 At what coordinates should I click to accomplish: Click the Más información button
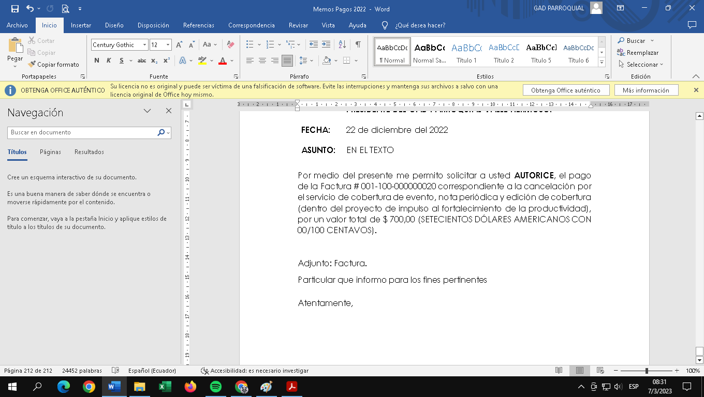point(646,90)
